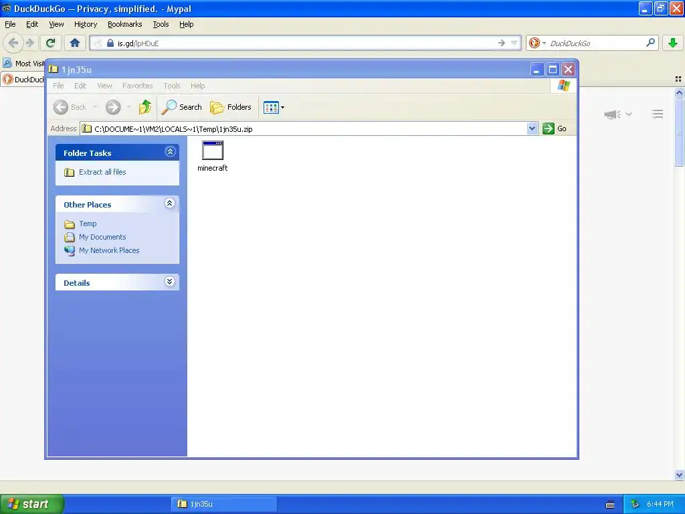
Task: Click the taskbar clock 6:44 PM
Action: click(x=660, y=504)
